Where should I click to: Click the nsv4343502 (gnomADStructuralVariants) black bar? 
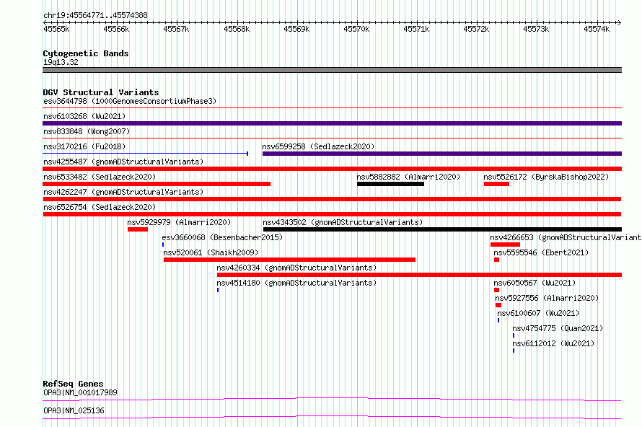coord(442,229)
